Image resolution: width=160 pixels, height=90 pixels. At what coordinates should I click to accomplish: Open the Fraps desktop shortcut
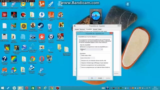pyautogui.click(x=49, y=59)
